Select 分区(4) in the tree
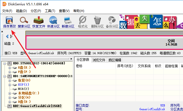 click(x=24, y=97)
